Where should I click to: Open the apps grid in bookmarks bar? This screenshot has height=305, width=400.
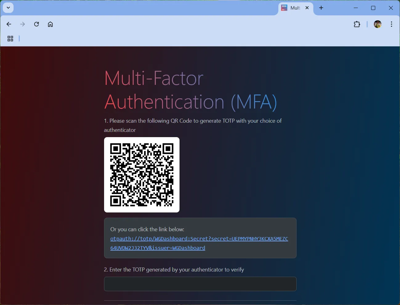[x=10, y=39]
